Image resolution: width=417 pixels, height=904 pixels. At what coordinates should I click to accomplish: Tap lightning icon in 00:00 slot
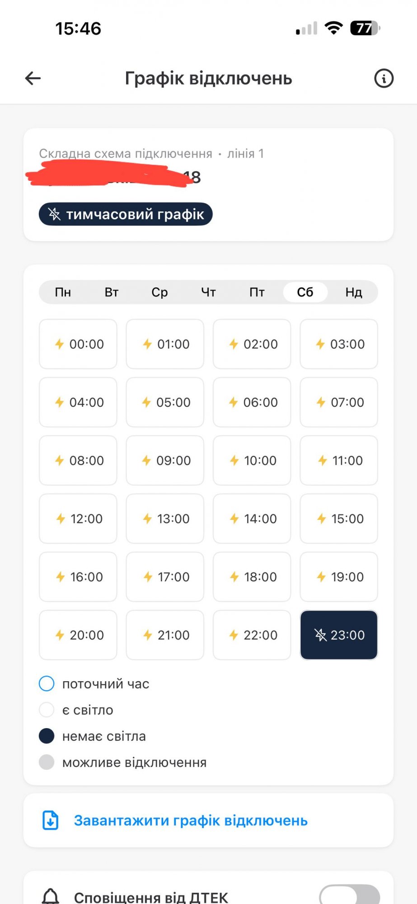click(59, 344)
